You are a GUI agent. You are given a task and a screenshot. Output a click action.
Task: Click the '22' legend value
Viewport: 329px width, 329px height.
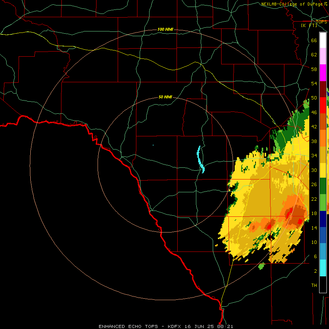point(314,199)
